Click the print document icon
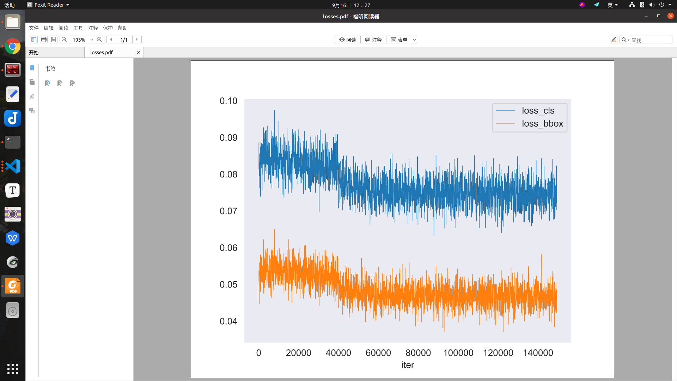 (44, 40)
